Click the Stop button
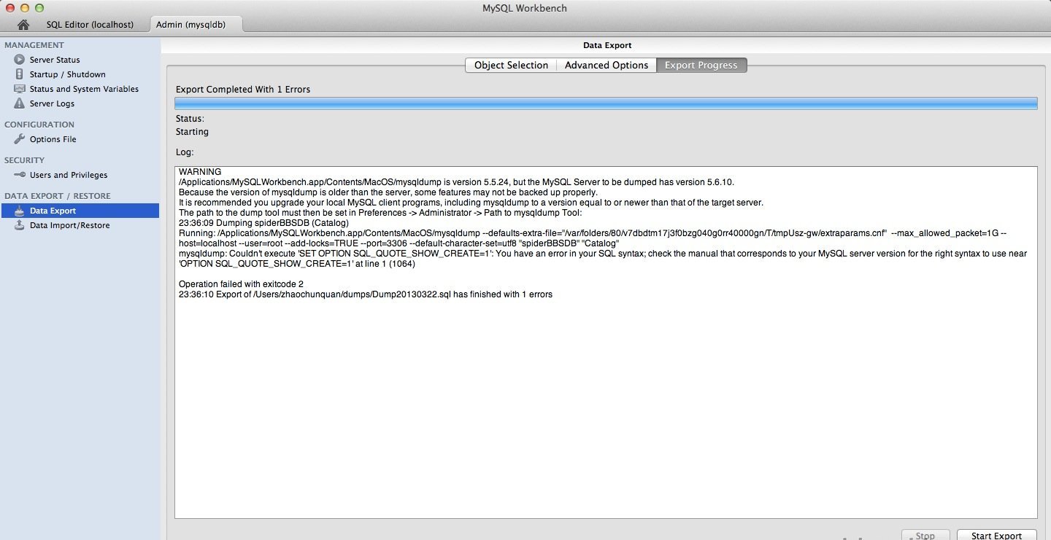Image resolution: width=1051 pixels, height=540 pixels. pos(925,536)
